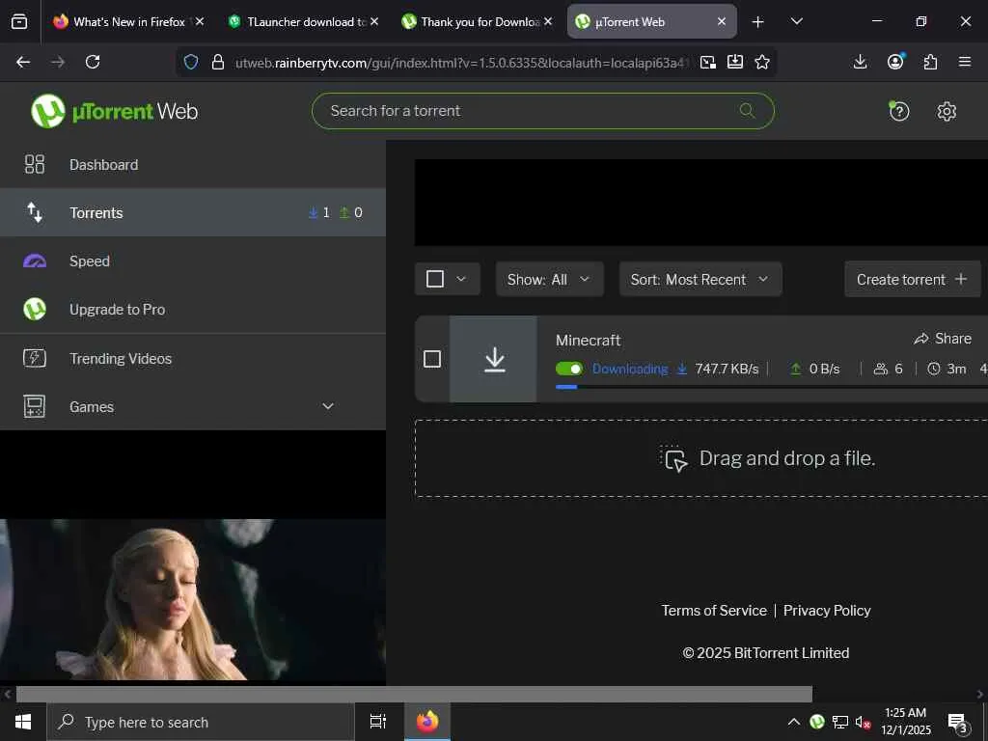
Task: Open Dashboard in the sidebar
Action: click(x=193, y=164)
